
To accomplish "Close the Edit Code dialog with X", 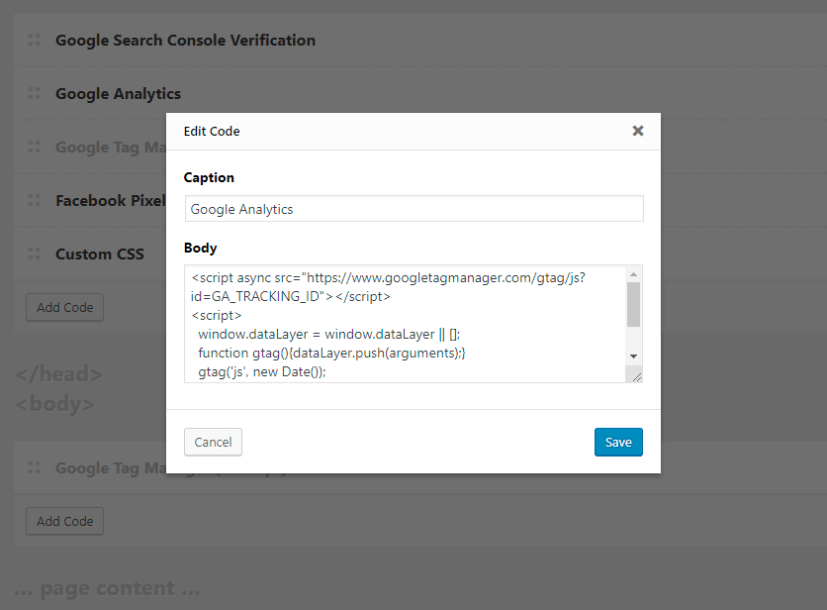I will pos(638,131).
